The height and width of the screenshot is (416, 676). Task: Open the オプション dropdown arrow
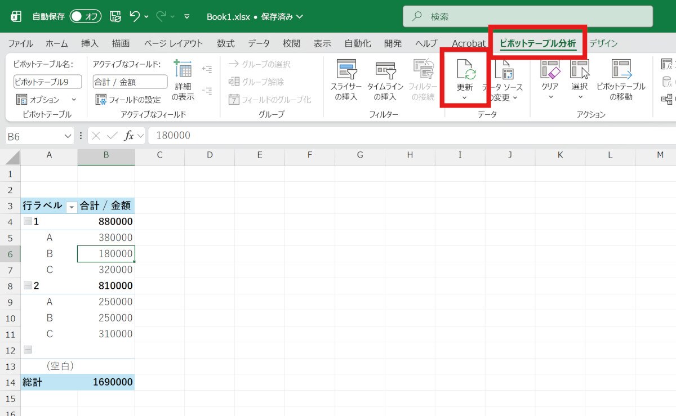pos(74,100)
